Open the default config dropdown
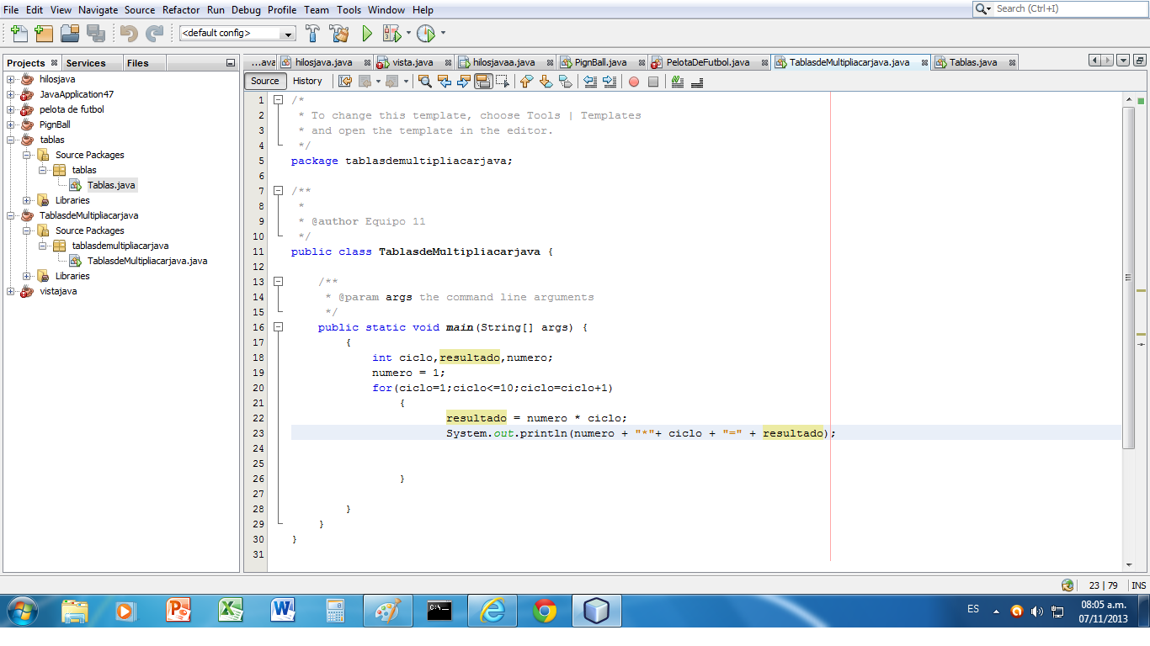Image resolution: width=1150 pixels, height=646 pixels. pyautogui.click(x=290, y=34)
